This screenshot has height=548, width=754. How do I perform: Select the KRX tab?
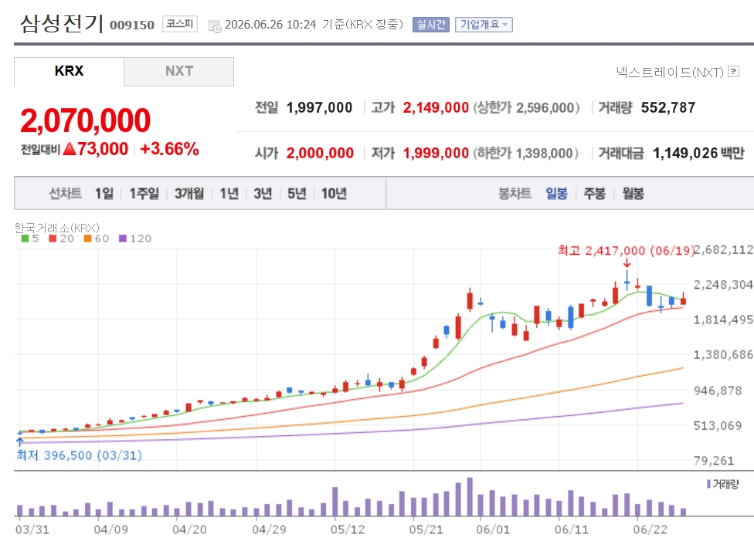(x=69, y=71)
